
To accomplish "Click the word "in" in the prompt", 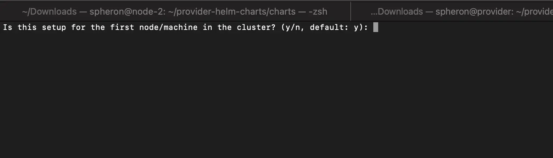I will pos(207,27).
